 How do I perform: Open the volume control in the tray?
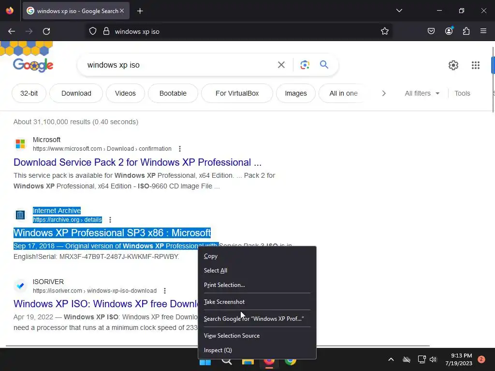433,359
